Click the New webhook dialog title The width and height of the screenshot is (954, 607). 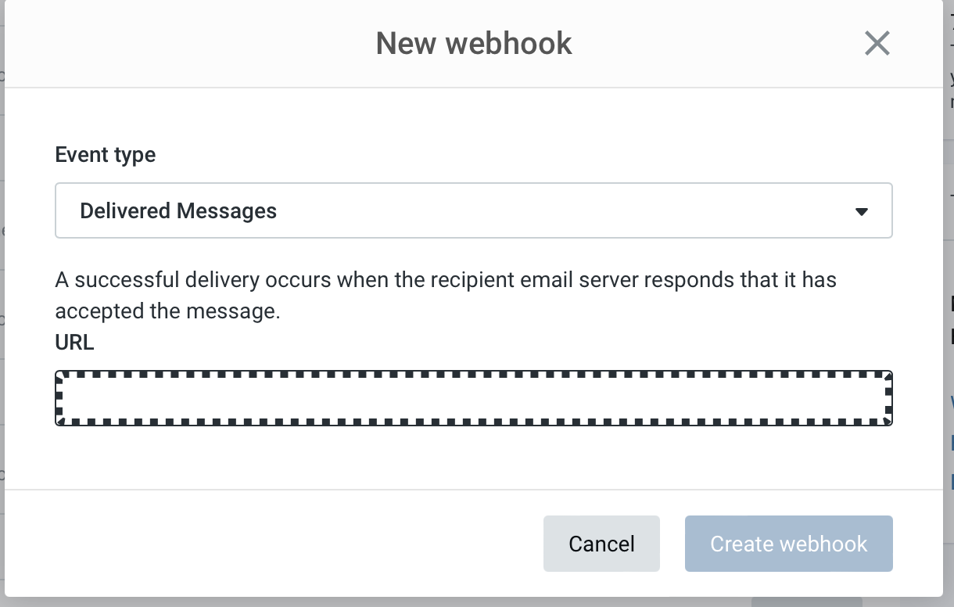(474, 43)
